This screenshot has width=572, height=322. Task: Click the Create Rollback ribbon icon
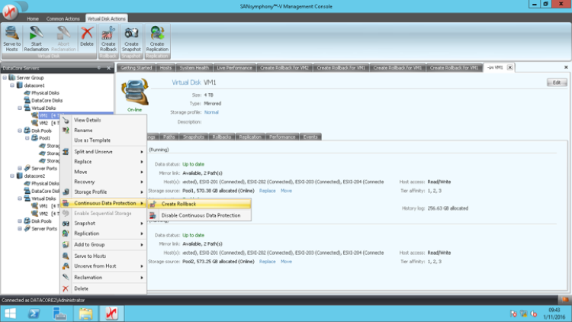108,39
